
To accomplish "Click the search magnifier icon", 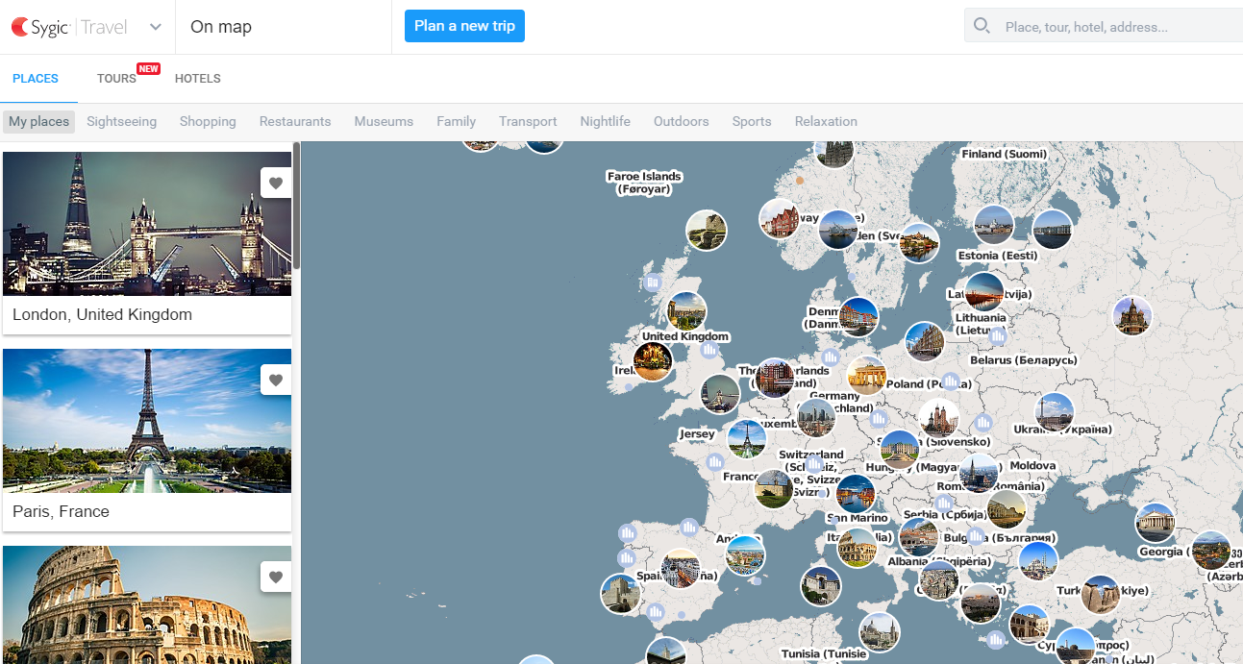I will pyautogui.click(x=982, y=26).
